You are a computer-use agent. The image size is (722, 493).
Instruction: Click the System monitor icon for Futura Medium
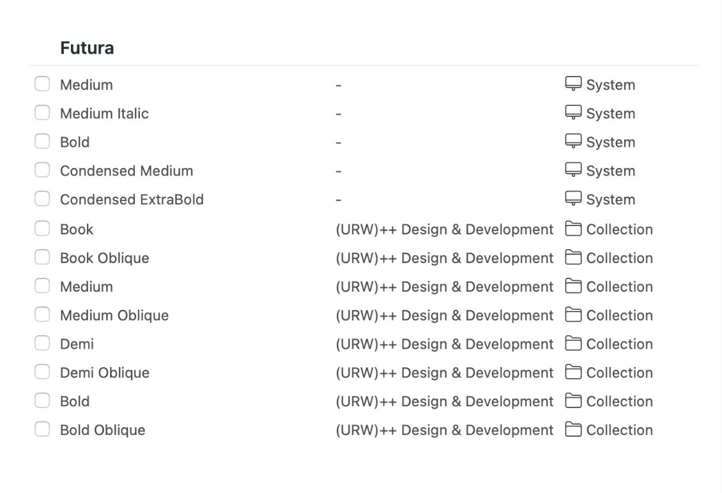[x=573, y=84]
